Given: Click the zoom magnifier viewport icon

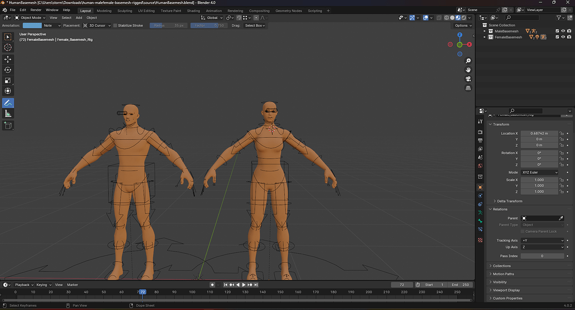Looking at the screenshot, I should 468,61.
